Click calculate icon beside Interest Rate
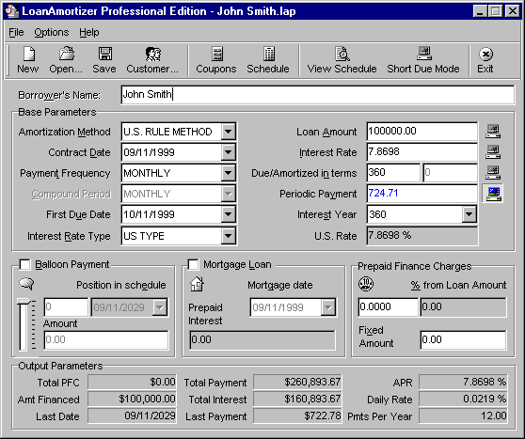This screenshot has height=439, width=525. 493,152
